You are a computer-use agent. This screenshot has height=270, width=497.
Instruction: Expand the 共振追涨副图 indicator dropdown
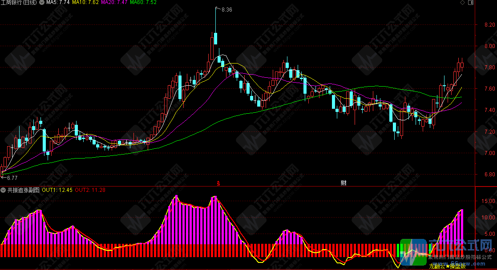4,190
